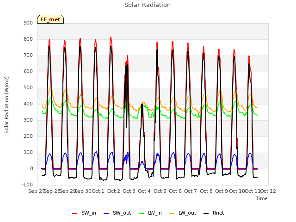This screenshot has height=222, width=296.
Task: Click the Oct 3 x-axis tick label
Action: coord(129,191)
